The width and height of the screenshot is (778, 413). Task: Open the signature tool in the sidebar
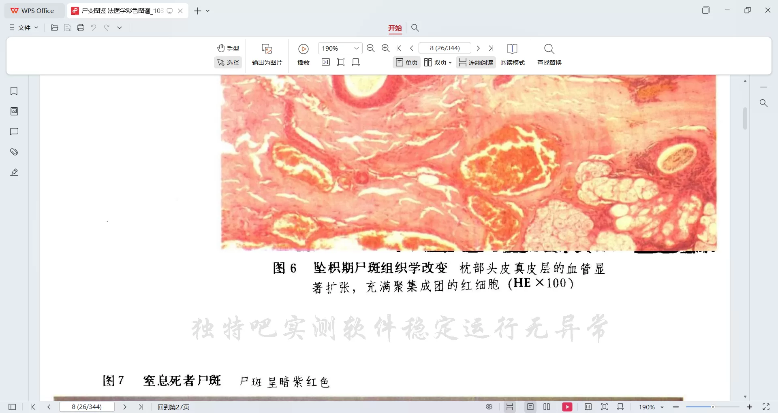14,172
